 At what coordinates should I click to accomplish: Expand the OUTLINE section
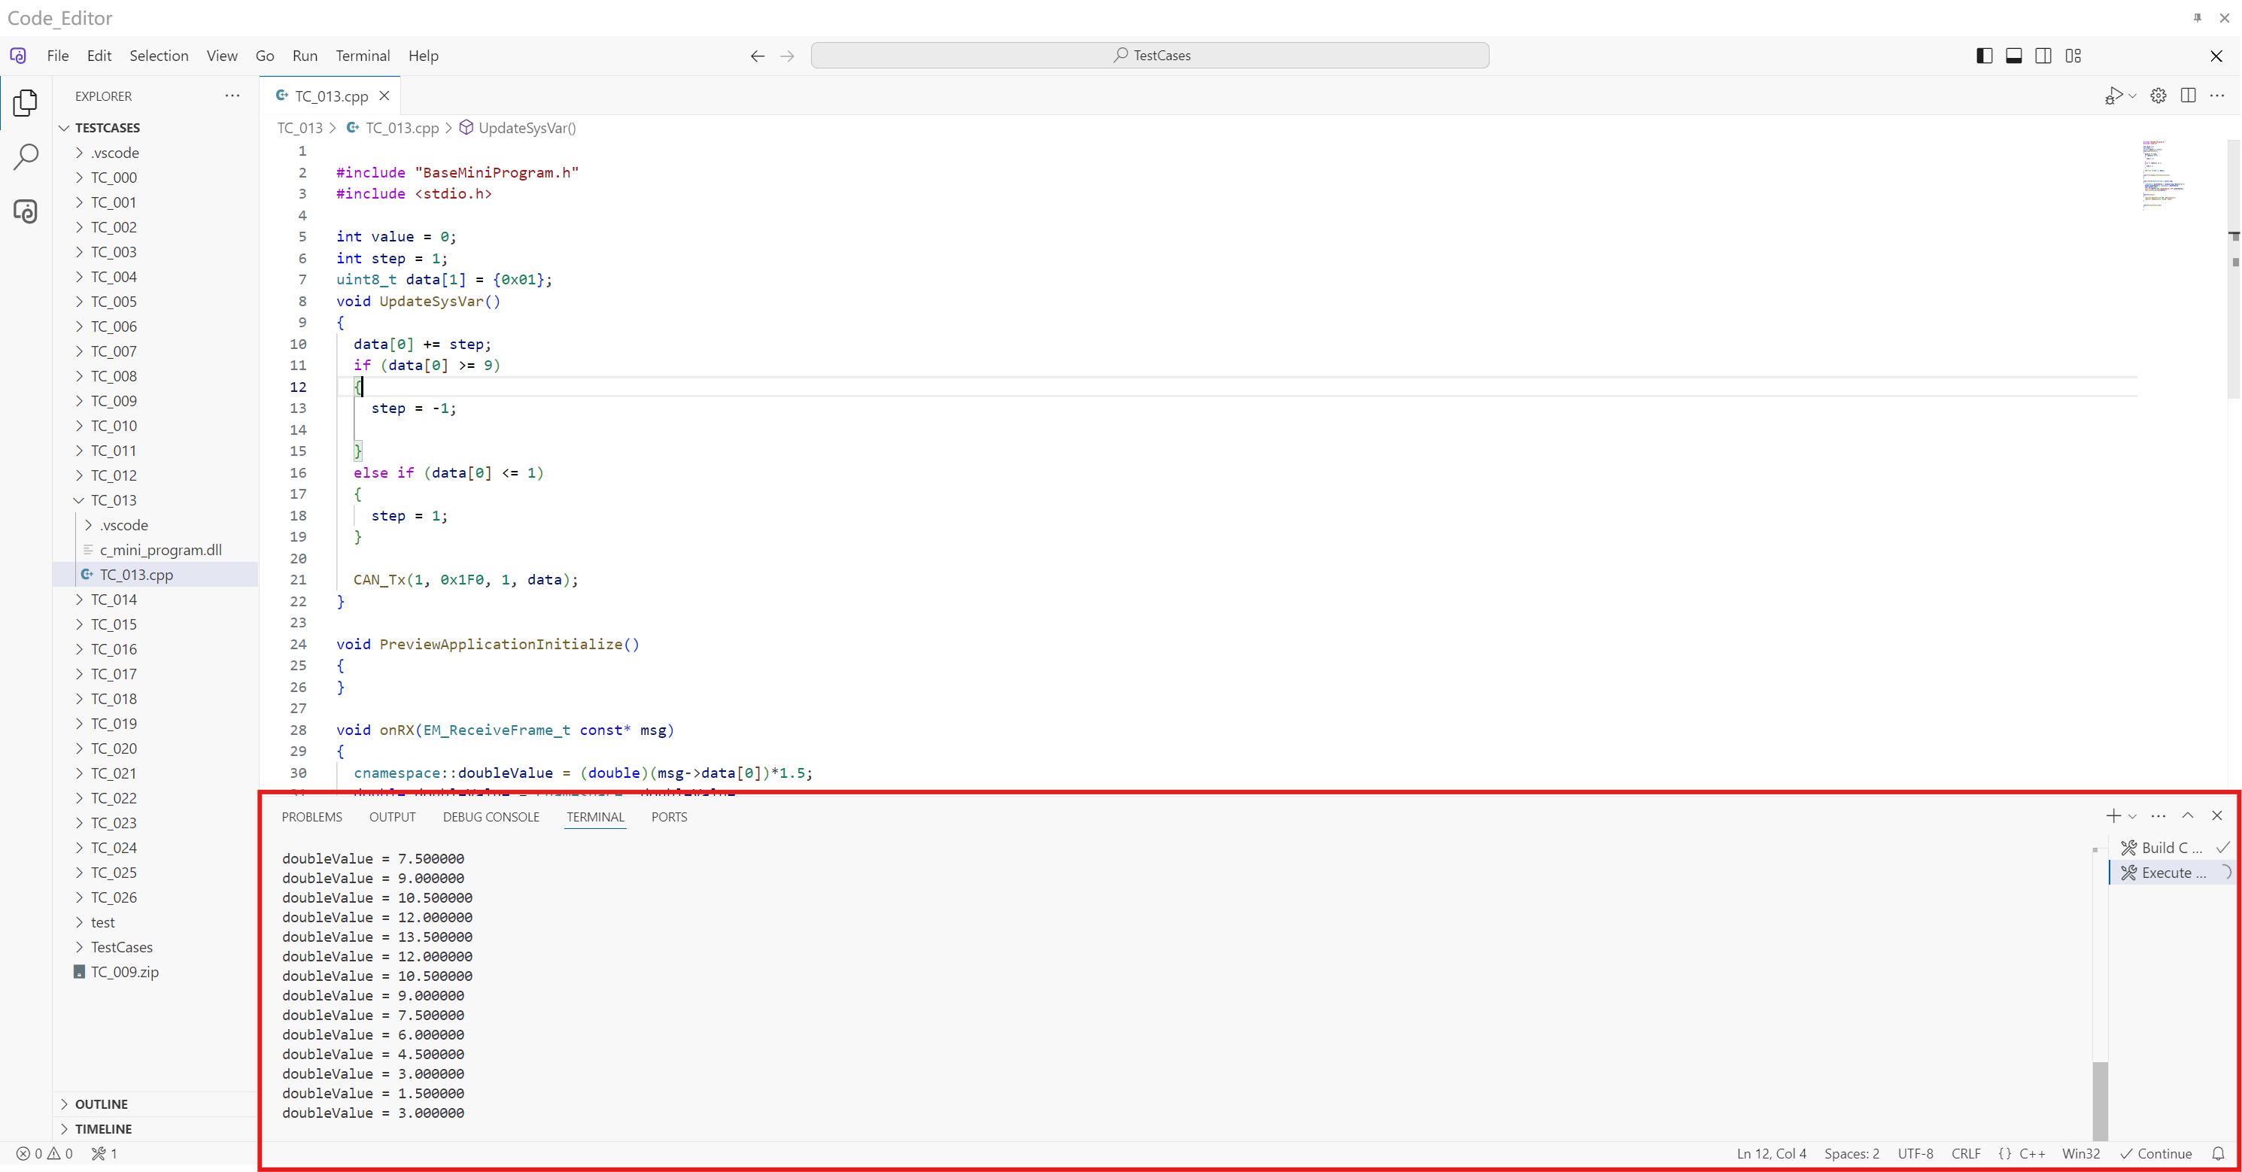(x=101, y=1104)
